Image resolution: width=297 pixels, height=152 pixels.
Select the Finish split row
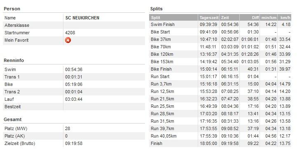tap(220, 143)
